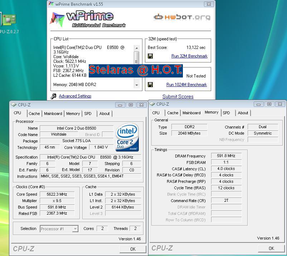Click the title bar icon of left CPU-Z window

pos(14,105)
